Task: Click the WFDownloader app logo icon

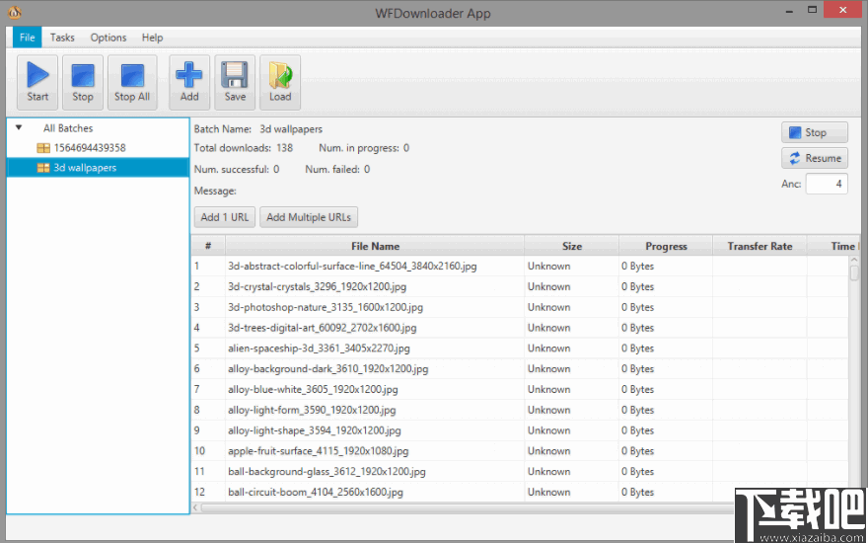Action: (15, 12)
